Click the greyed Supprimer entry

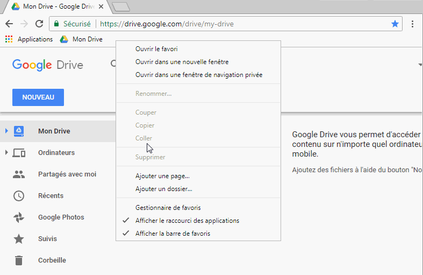point(198,157)
